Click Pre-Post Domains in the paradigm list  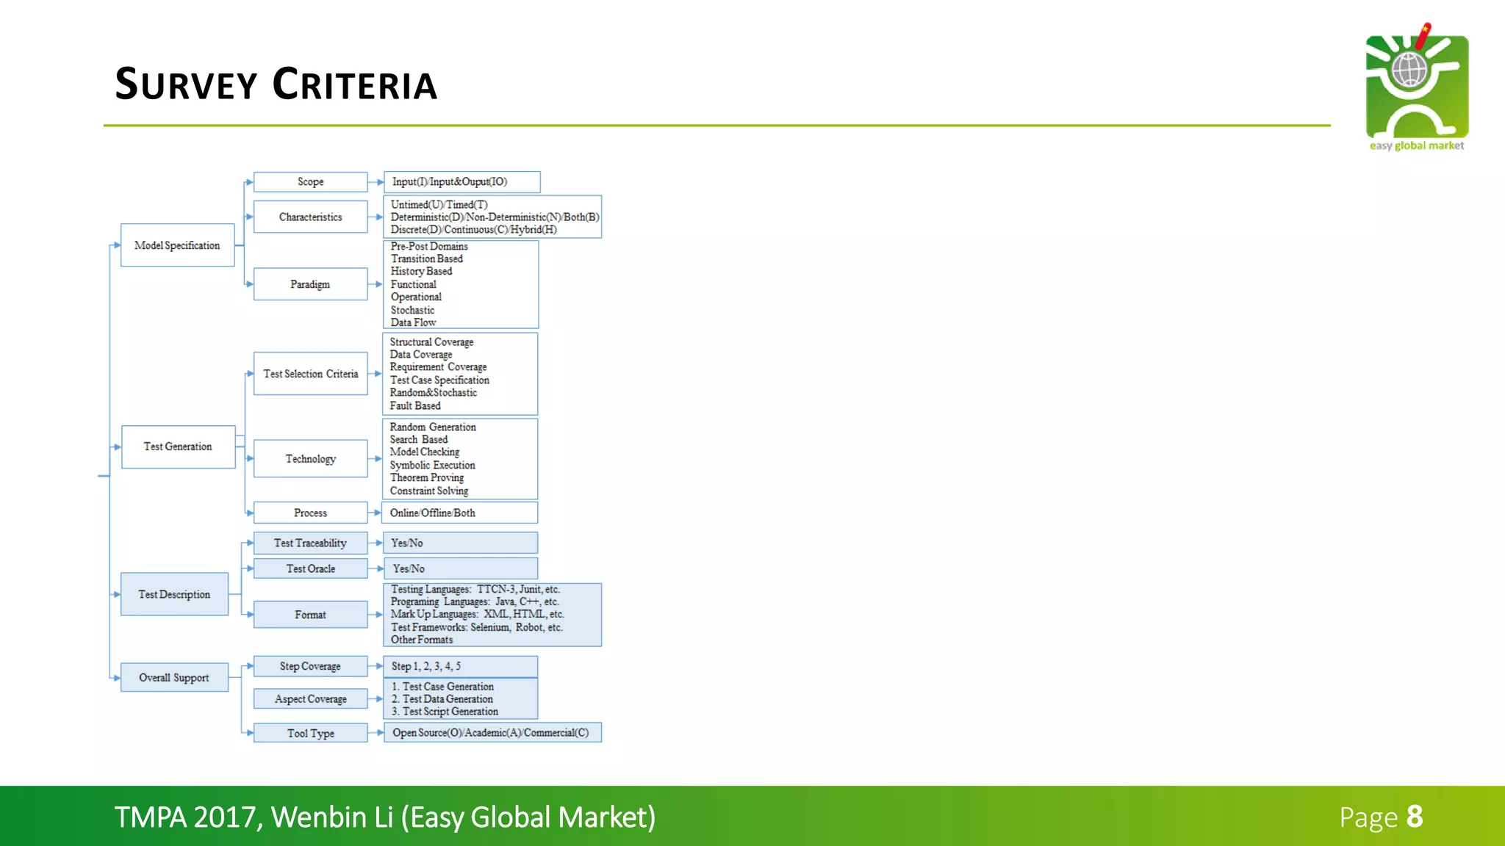point(429,247)
